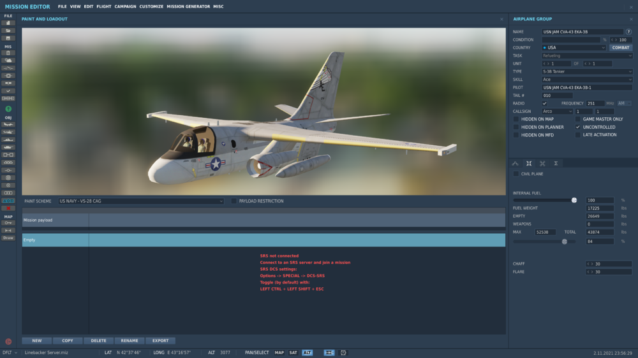Open the MISSION GENERATOR menu
Image resolution: width=638 pixels, height=358 pixels.
tap(188, 6)
